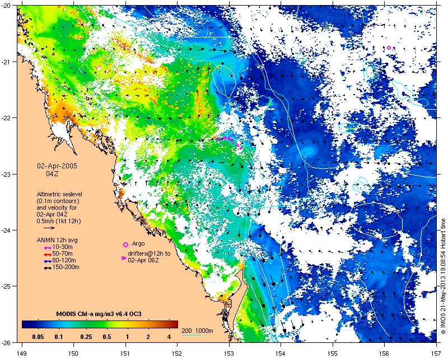The image size is (448, 358).
Task: Click the 153 longitude axis label
Action: 229,354
